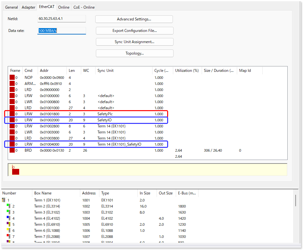Click the Data rate field showing 100 MBit/s

pyautogui.click(x=62, y=31)
